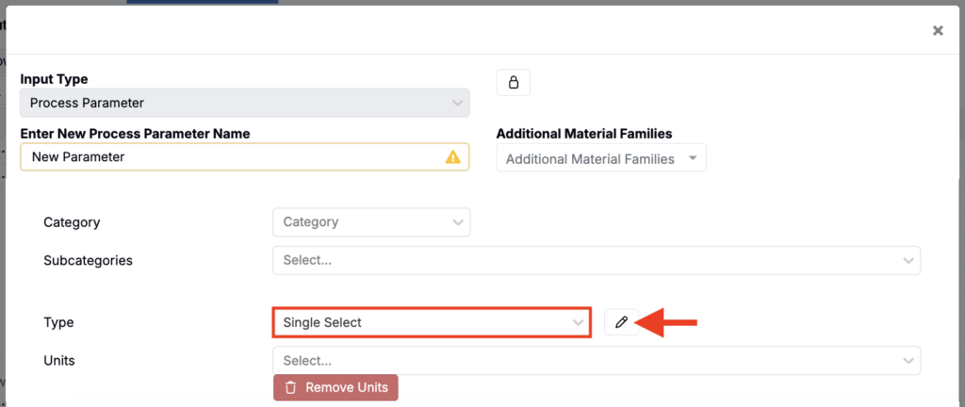The height and width of the screenshot is (407, 965).
Task: Close the dialog using the X icon
Action: pos(938,31)
